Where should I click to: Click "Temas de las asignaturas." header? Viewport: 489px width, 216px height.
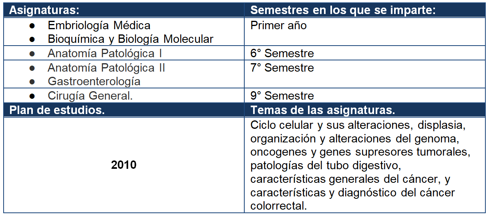(323, 110)
